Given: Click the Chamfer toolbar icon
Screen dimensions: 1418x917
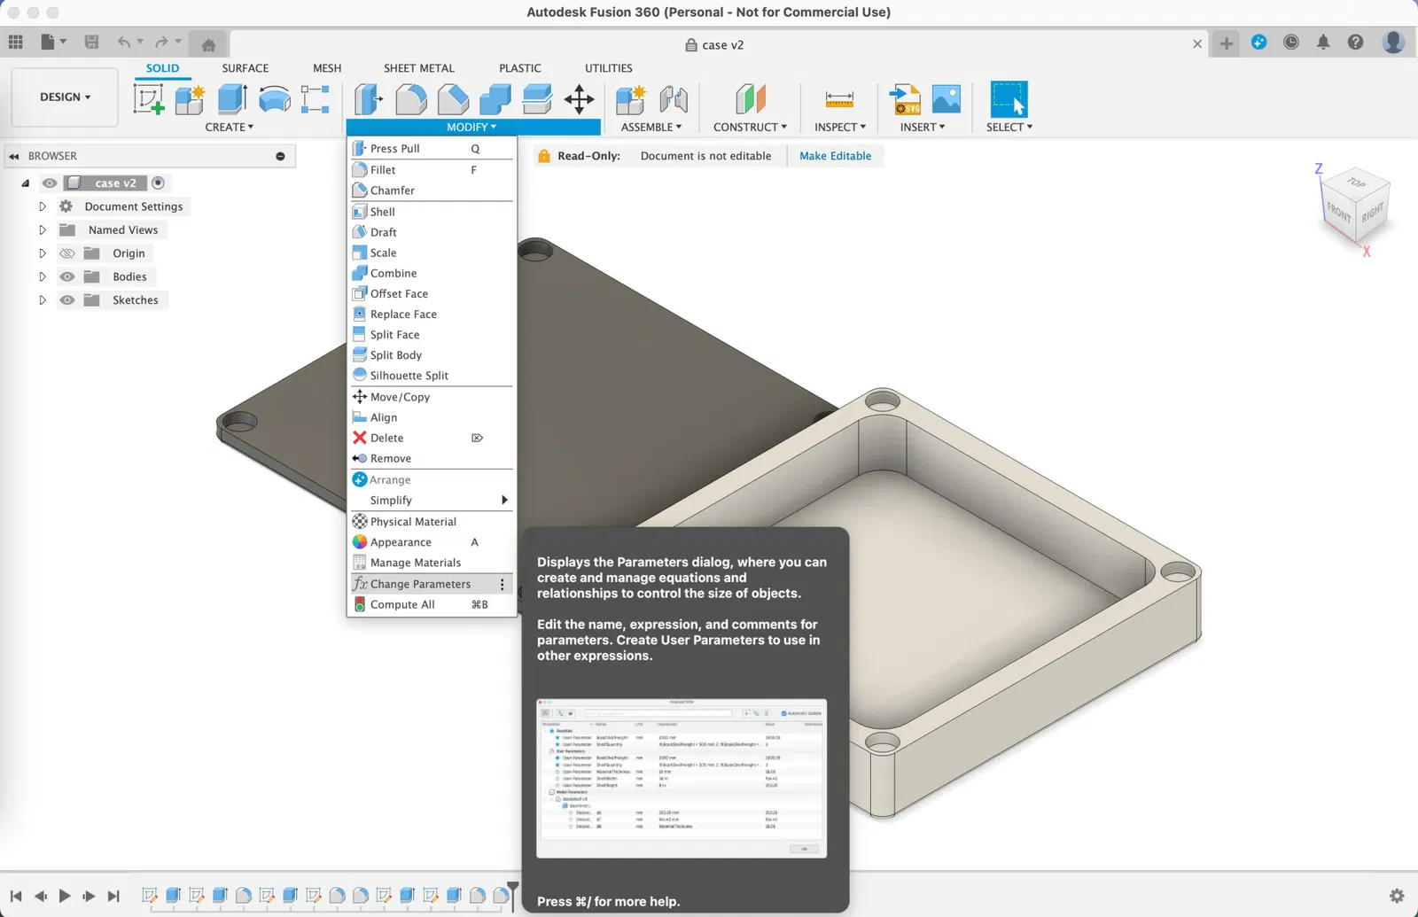Looking at the screenshot, I should coord(453,99).
